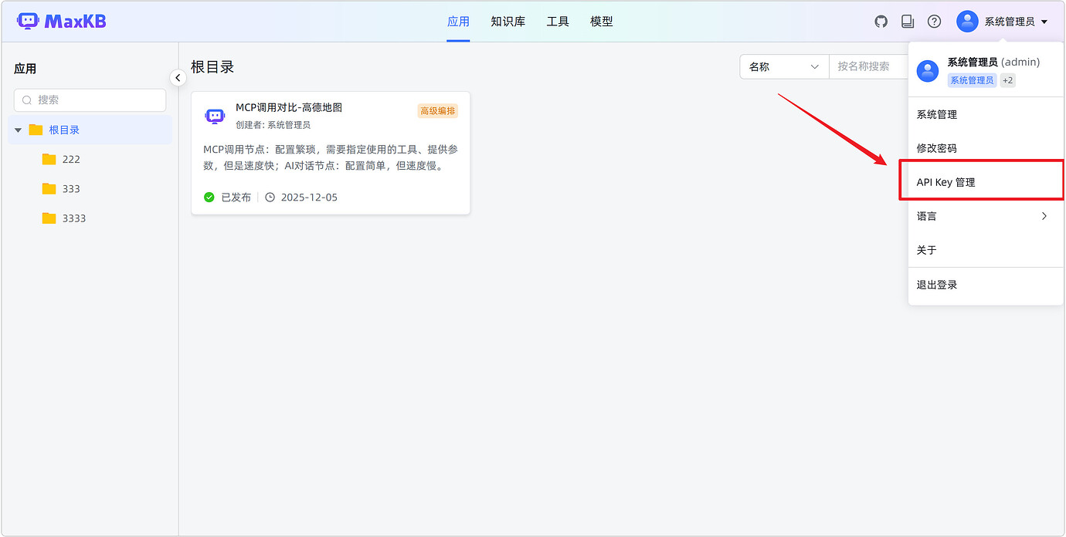1066x537 pixels.
Task: Click the 根目录 page heading
Action: pos(212,67)
